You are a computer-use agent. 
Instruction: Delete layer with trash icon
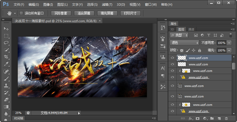[x=226, y=118]
